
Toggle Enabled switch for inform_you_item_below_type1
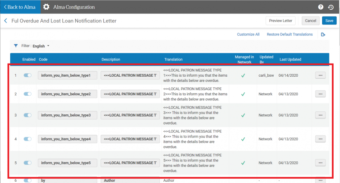(28, 75)
